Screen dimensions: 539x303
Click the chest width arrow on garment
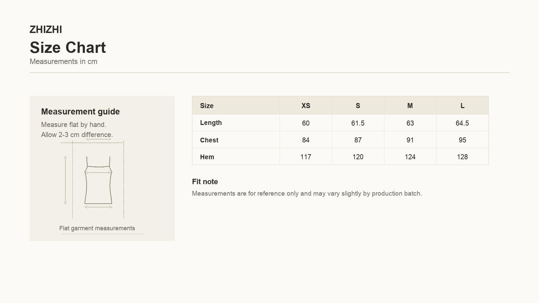point(98,172)
